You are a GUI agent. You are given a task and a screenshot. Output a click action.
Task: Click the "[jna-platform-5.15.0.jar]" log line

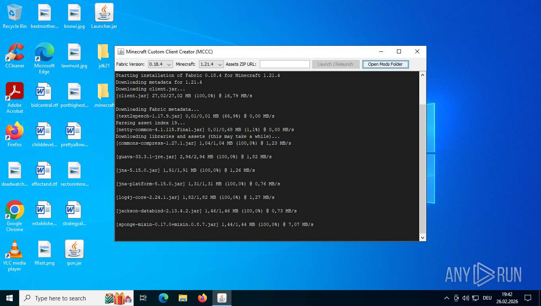point(198,184)
